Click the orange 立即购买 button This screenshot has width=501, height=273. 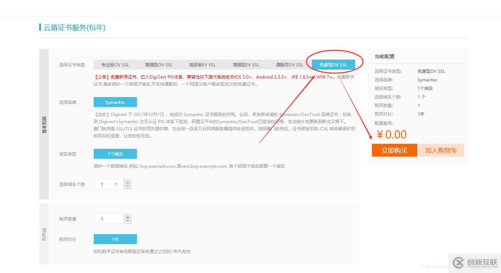click(394, 150)
